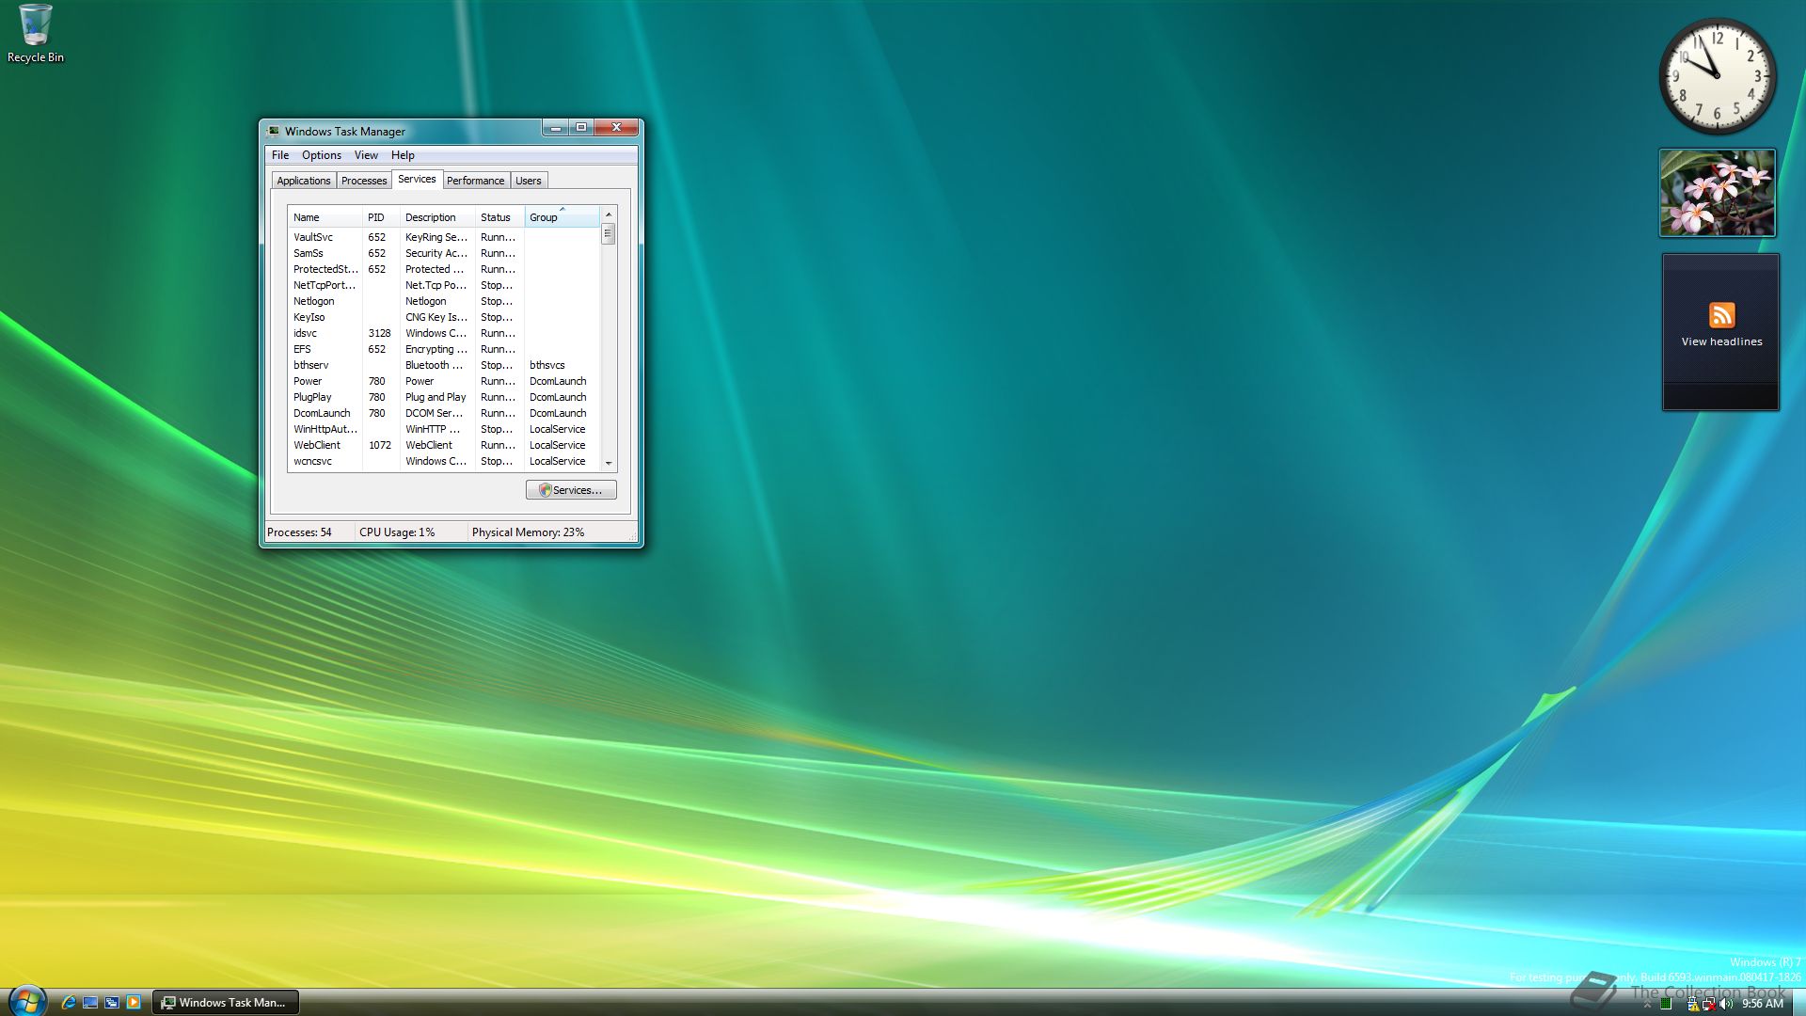Click the Windows Task Manager taskbar button
Screen dimensions: 1806x1016
pyautogui.click(x=226, y=1002)
